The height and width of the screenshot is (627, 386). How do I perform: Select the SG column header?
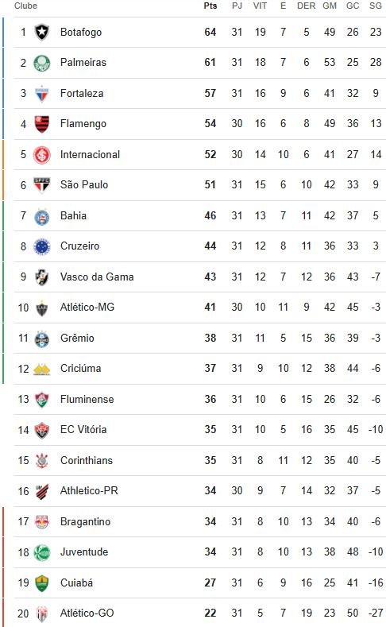click(375, 6)
